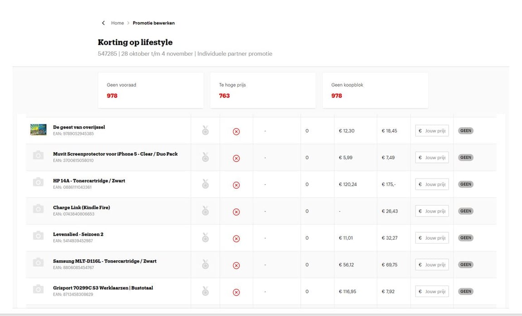Select the Te hoge prijs filter card

tap(263, 90)
